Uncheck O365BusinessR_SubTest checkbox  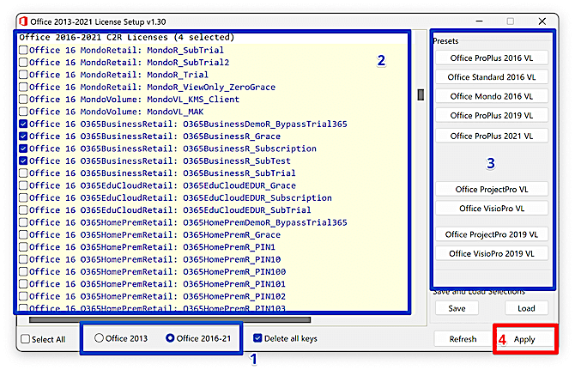click(23, 161)
